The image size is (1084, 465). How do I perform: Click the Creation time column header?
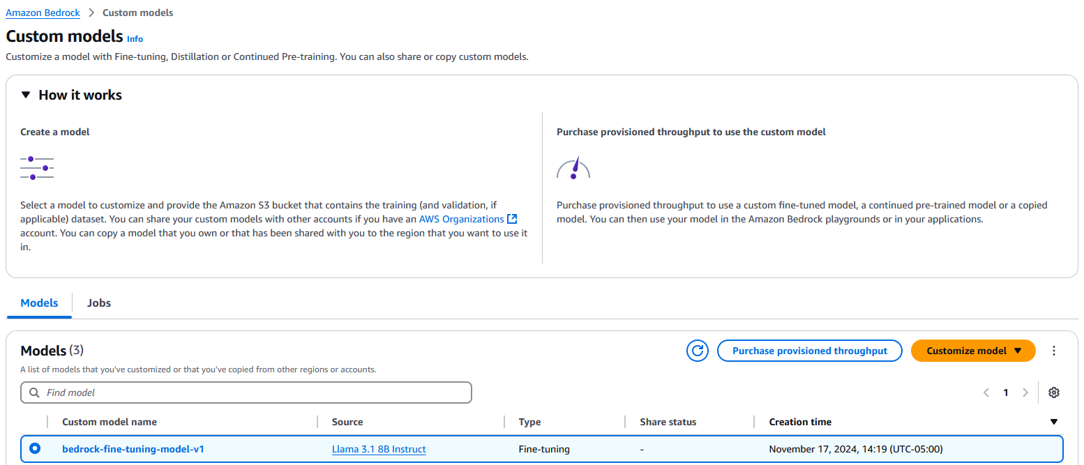(x=800, y=422)
